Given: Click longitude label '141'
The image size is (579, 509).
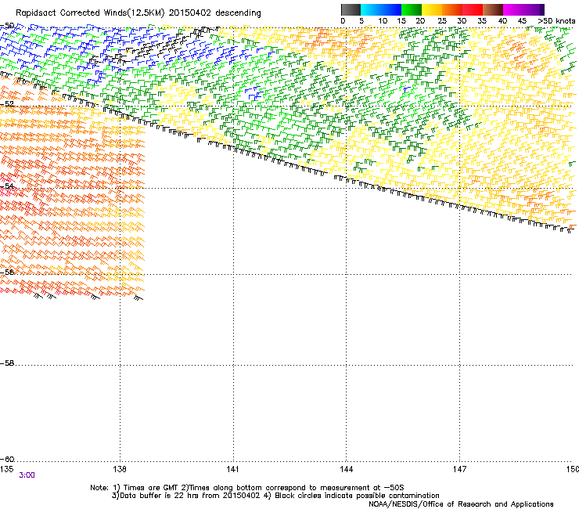Looking at the screenshot, I should [x=232, y=469].
